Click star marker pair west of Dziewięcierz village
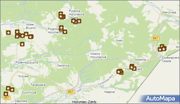 [120, 72]
